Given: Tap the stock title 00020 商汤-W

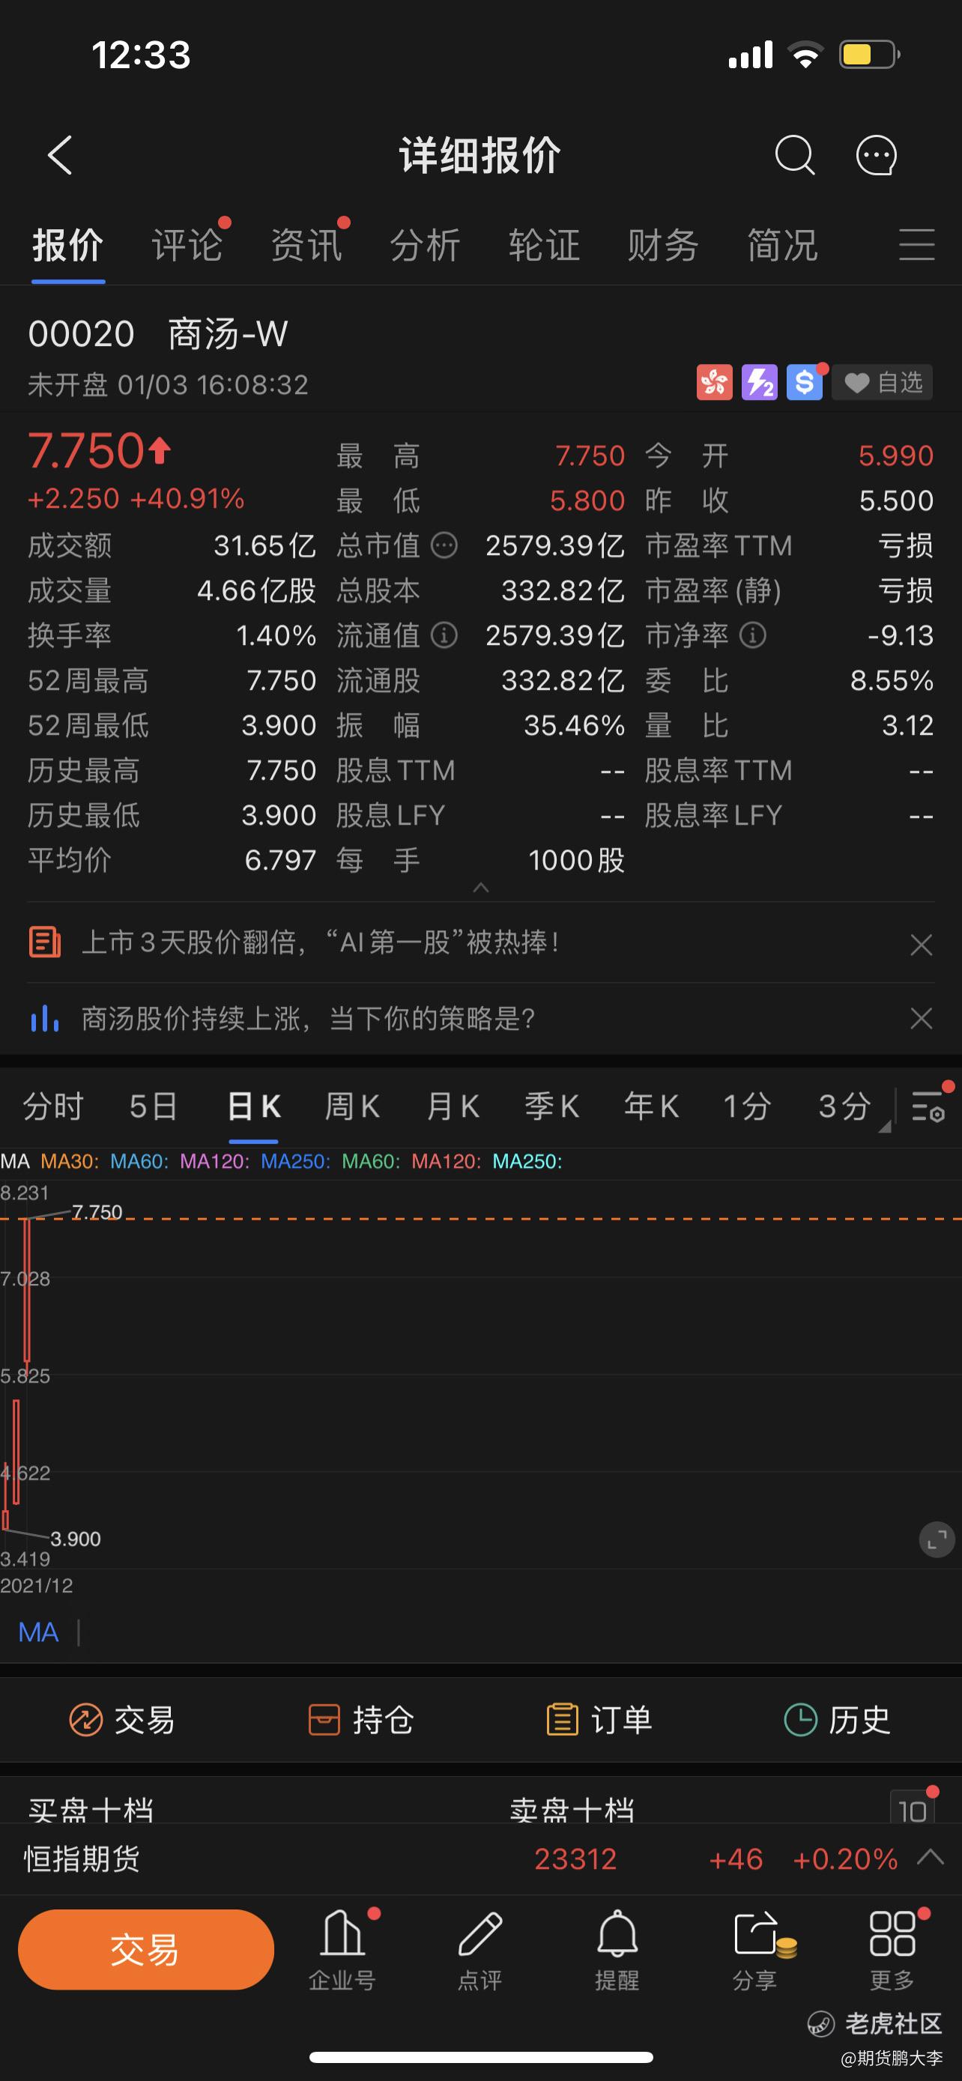Looking at the screenshot, I should (x=157, y=333).
